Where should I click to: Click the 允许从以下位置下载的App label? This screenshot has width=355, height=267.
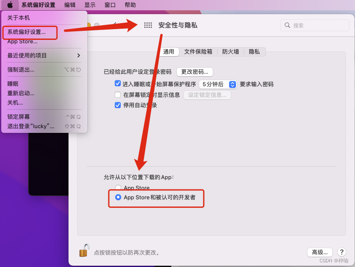coord(139,177)
